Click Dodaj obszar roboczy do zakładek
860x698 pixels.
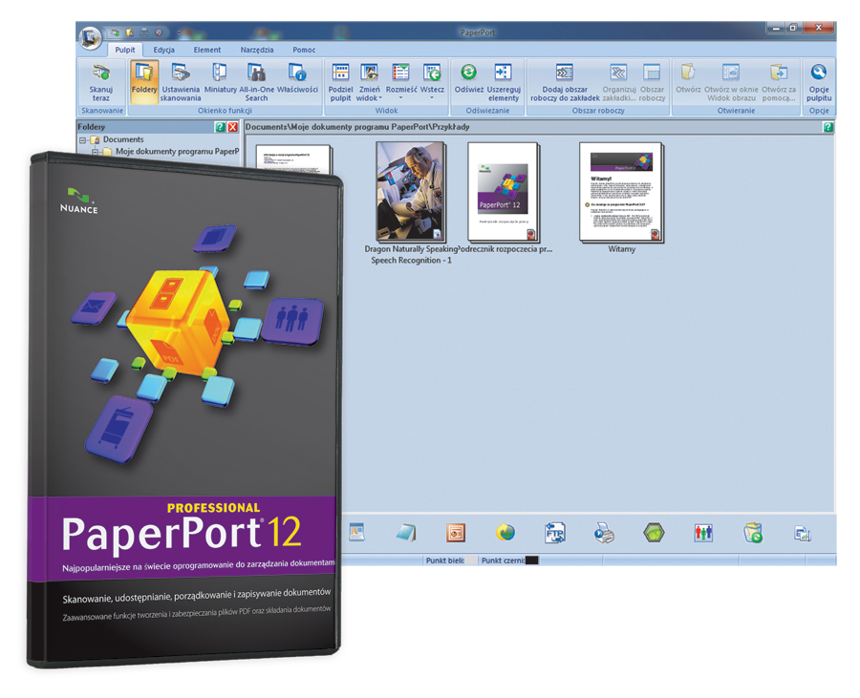[x=564, y=79]
